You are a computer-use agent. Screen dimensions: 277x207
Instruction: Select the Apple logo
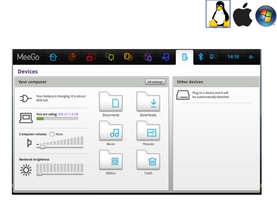point(242,15)
